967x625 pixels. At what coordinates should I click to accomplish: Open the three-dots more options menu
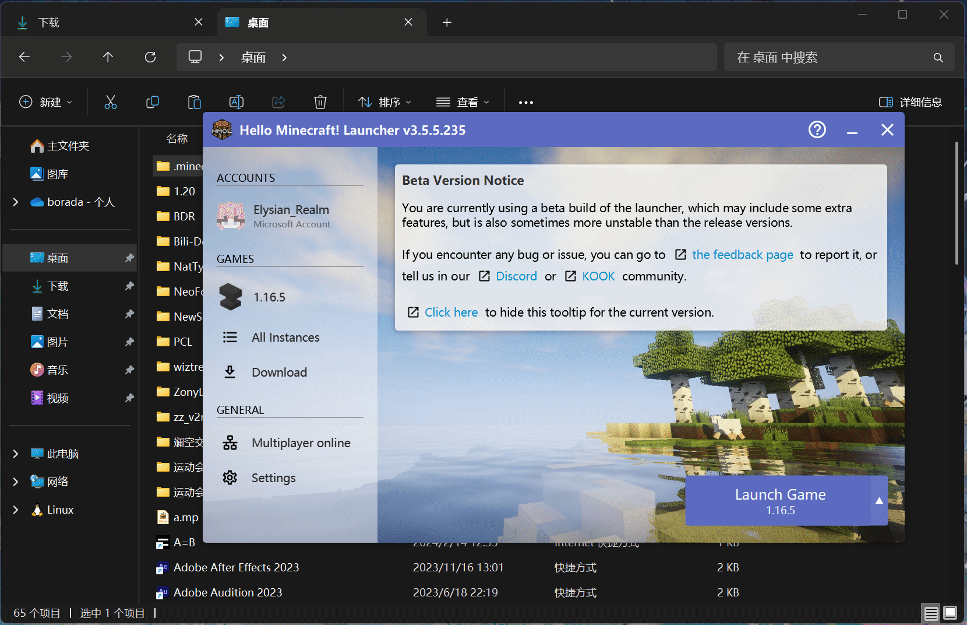(525, 103)
